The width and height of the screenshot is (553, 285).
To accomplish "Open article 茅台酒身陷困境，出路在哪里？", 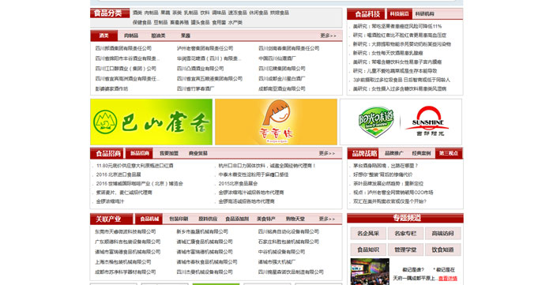I will [386, 165].
